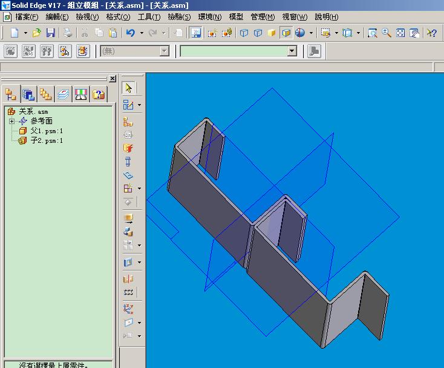The width and height of the screenshot is (444, 368).
Task: Undo the last action
Action: tap(131, 33)
